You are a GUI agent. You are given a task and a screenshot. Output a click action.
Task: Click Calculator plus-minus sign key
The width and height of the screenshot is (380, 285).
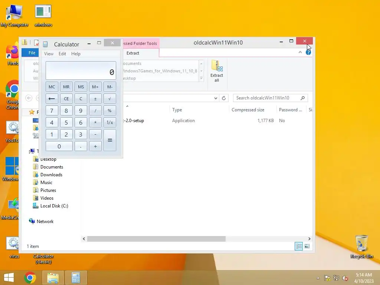(x=95, y=99)
